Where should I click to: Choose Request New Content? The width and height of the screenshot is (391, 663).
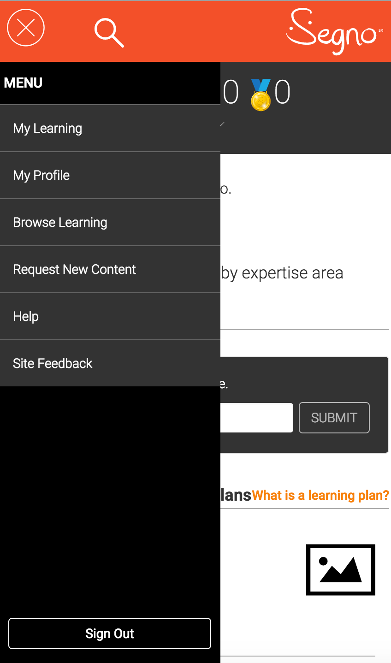(110, 269)
